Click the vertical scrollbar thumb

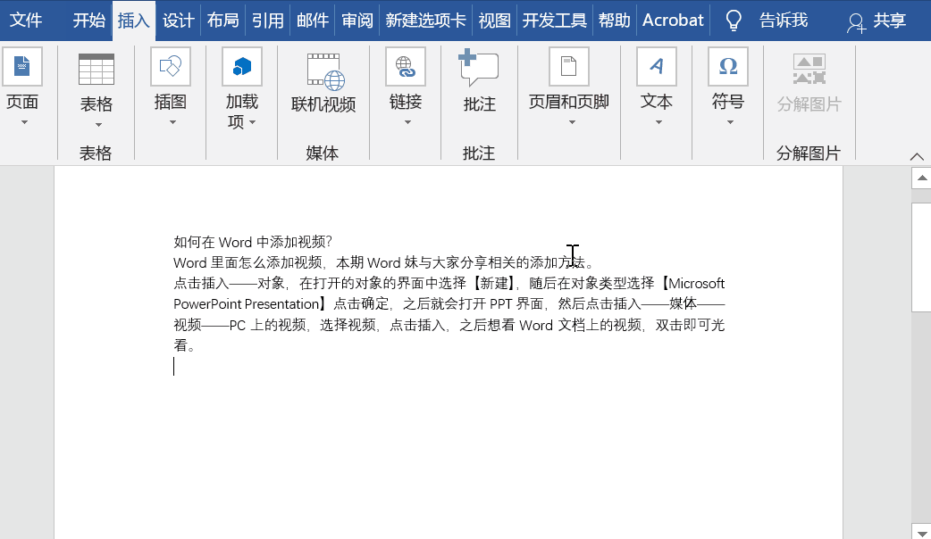pyautogui.click(x=921, y=257)
